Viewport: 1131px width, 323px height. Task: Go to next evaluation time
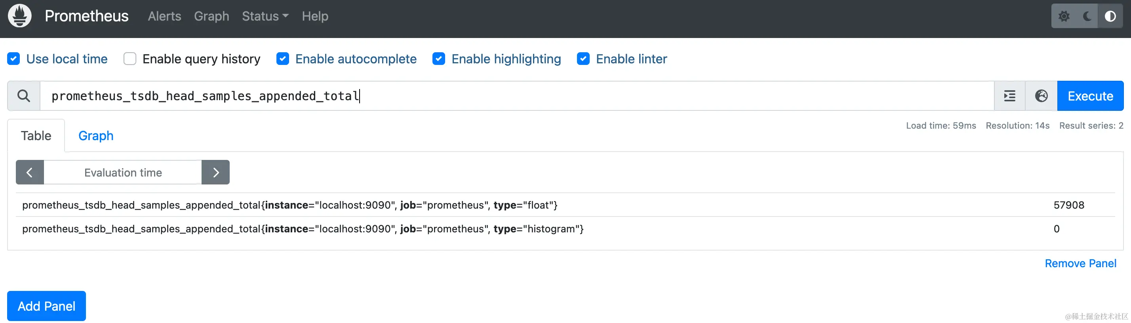[x=215, y=173]
